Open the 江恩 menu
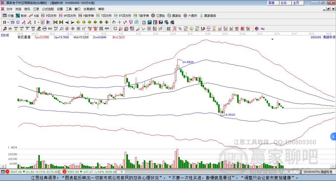Screen dimensions: 336x181 tap(36, 9)
